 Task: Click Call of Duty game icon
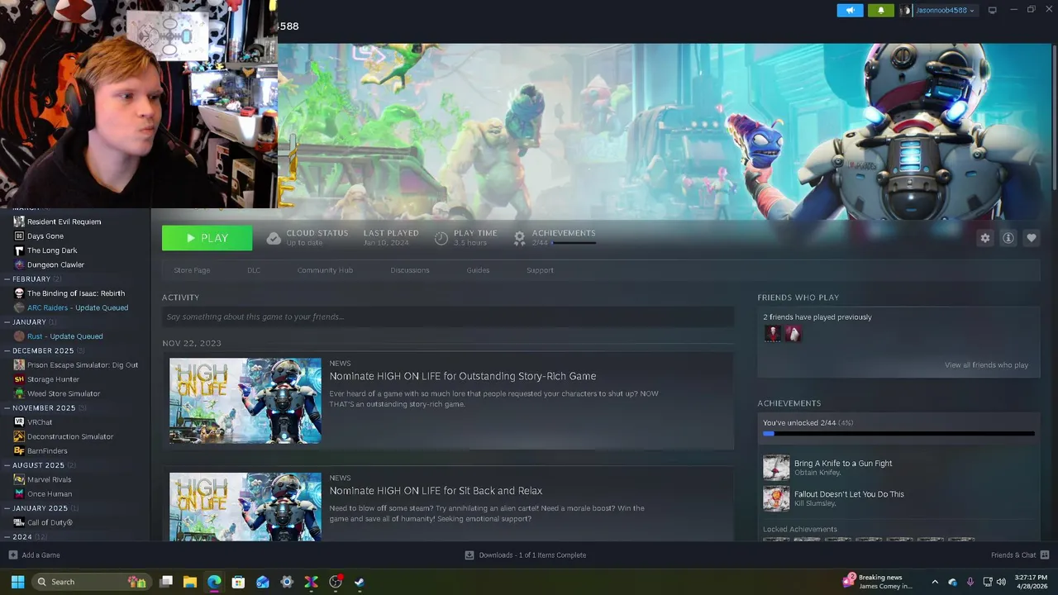point(19,522)
